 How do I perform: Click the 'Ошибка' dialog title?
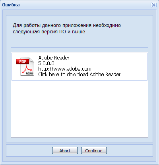11,5
